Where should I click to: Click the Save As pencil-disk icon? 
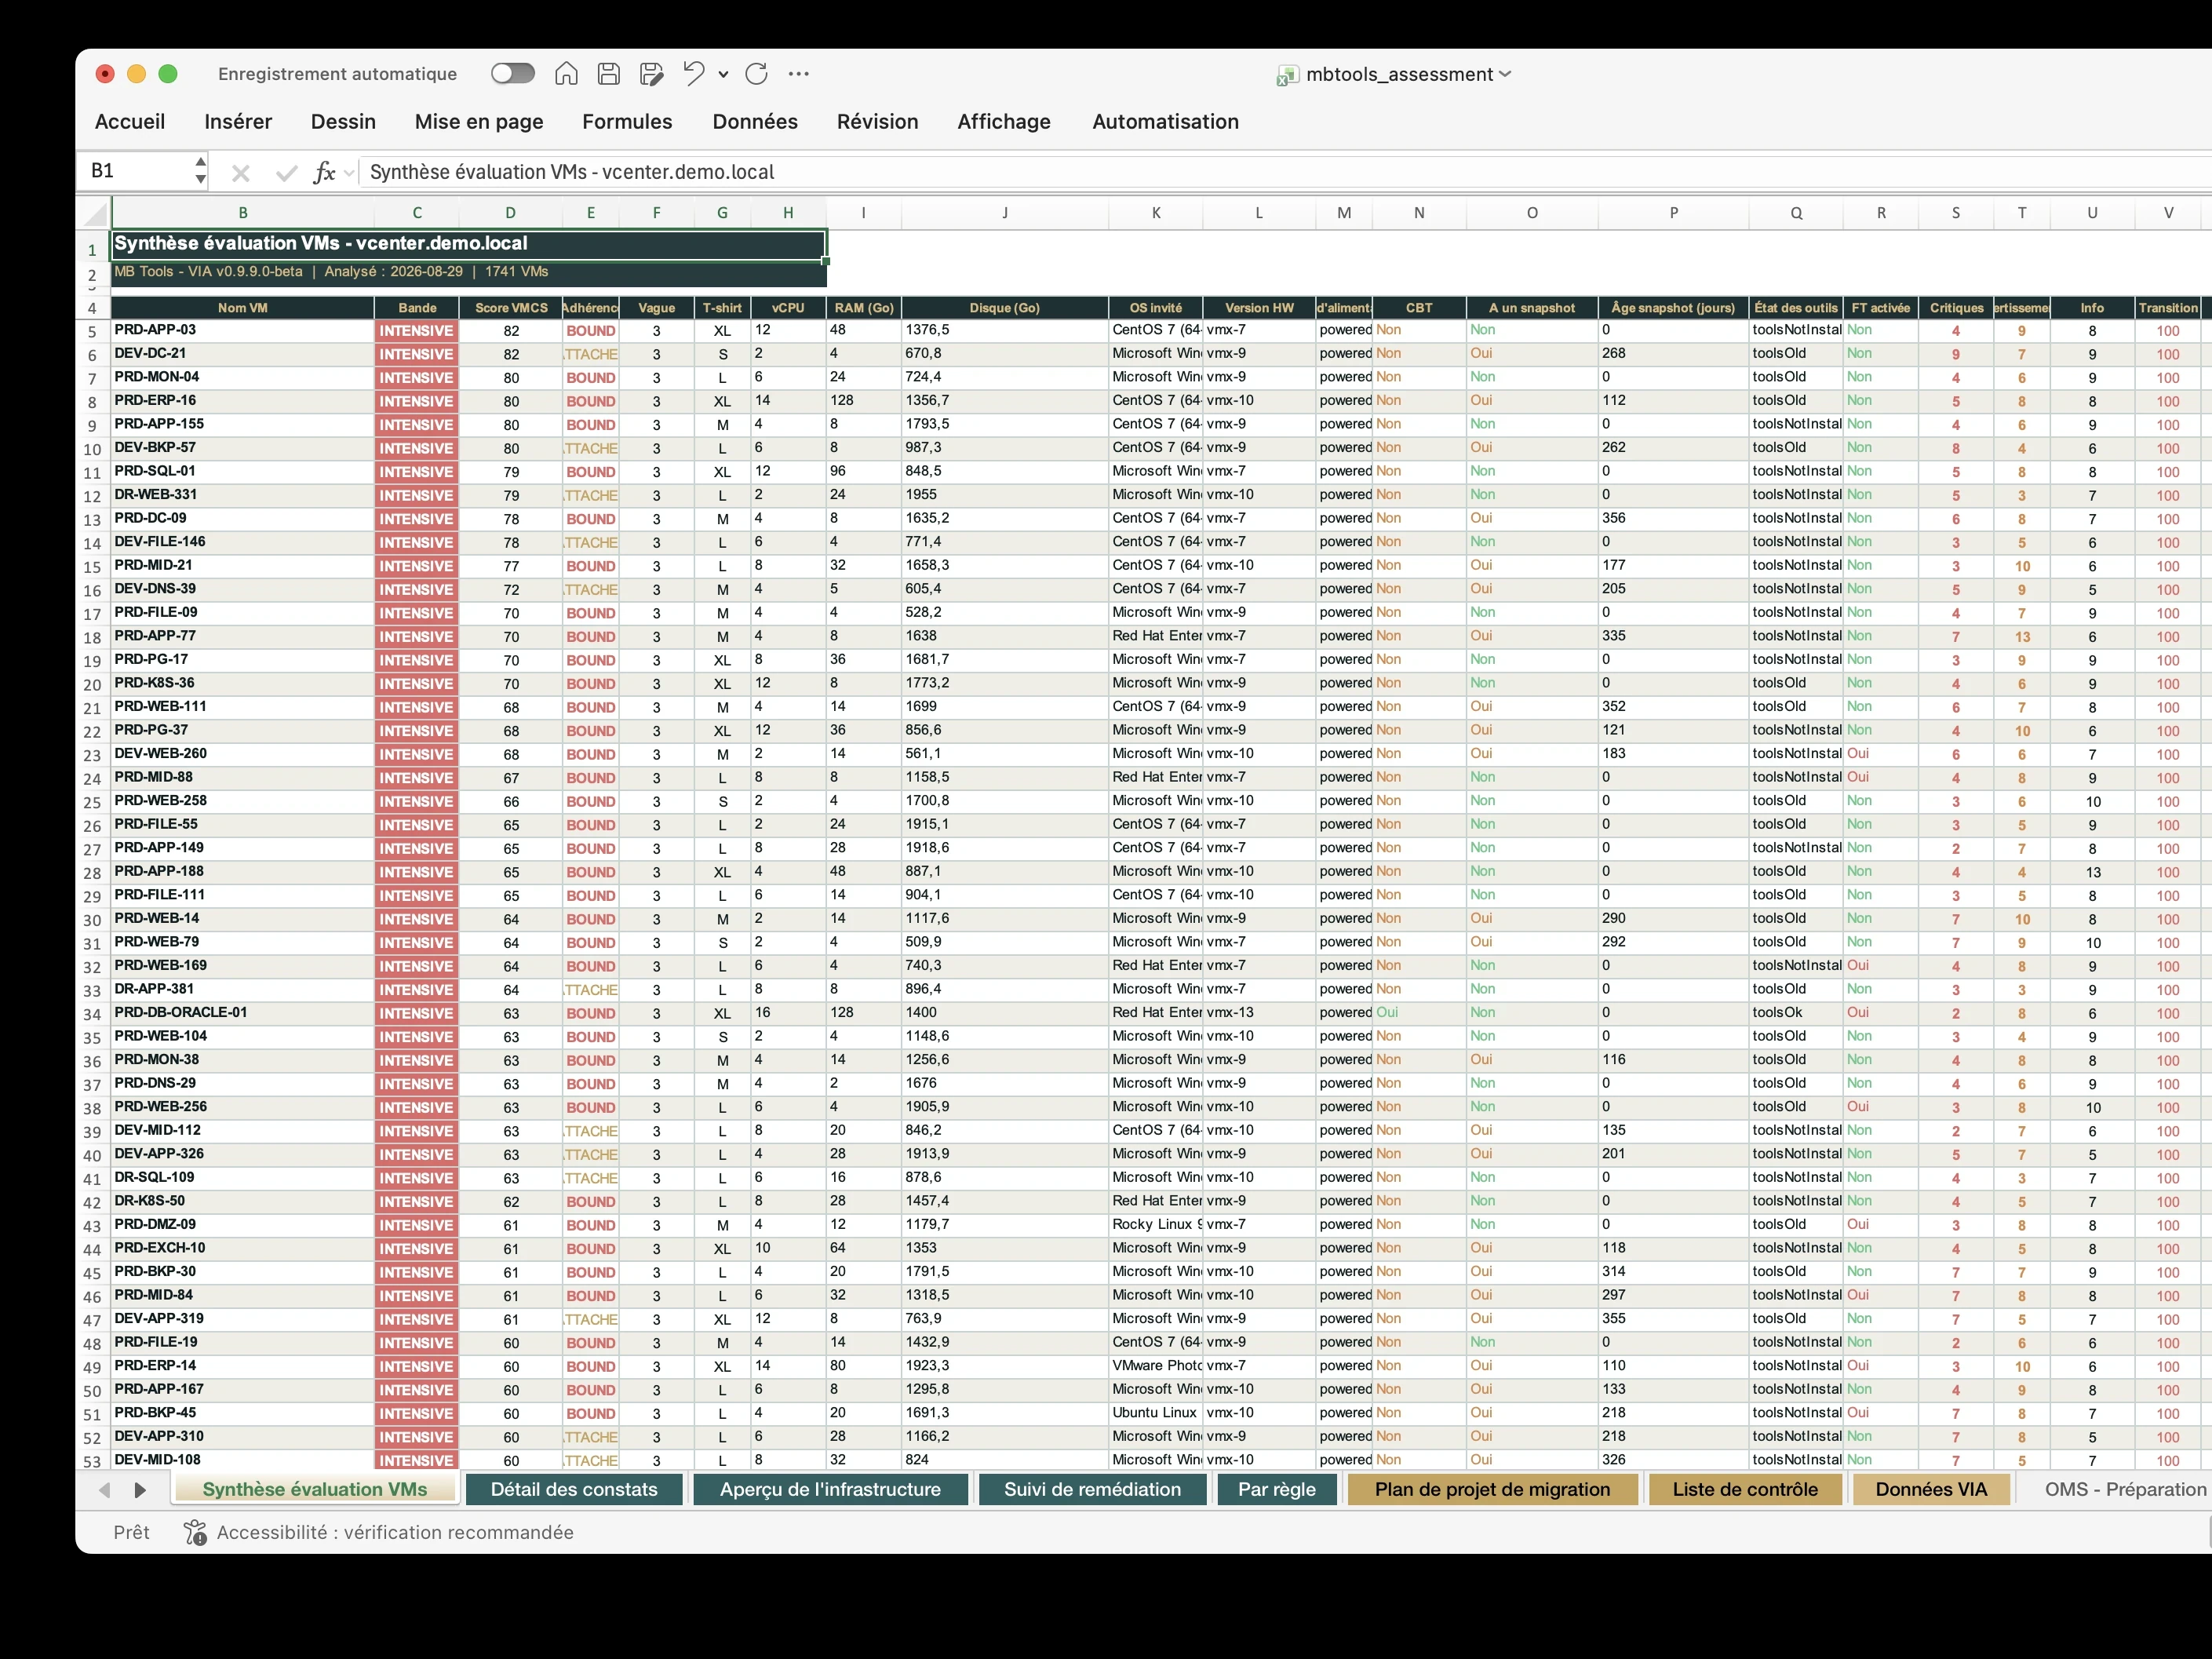(x=652, y=73)
